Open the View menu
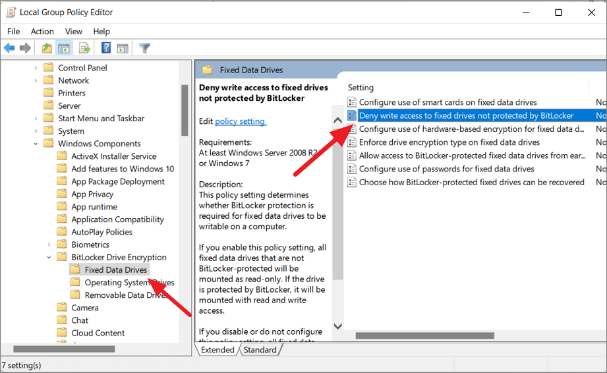Screen dimensions: 607x373 (x=74, y=32)
